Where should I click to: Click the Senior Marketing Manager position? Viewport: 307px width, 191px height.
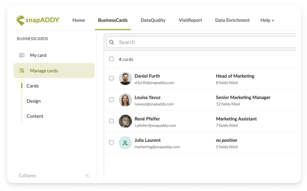click(243, 97)
